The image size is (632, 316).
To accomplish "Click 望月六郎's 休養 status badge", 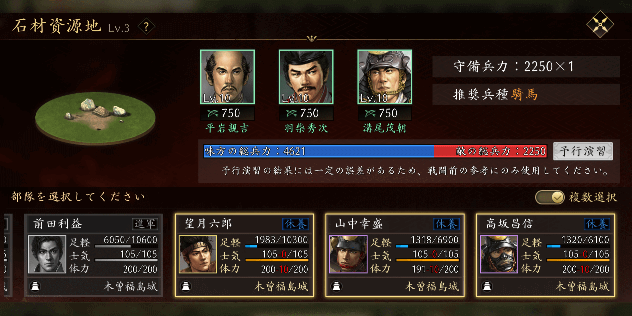I will tap(296, 224).
